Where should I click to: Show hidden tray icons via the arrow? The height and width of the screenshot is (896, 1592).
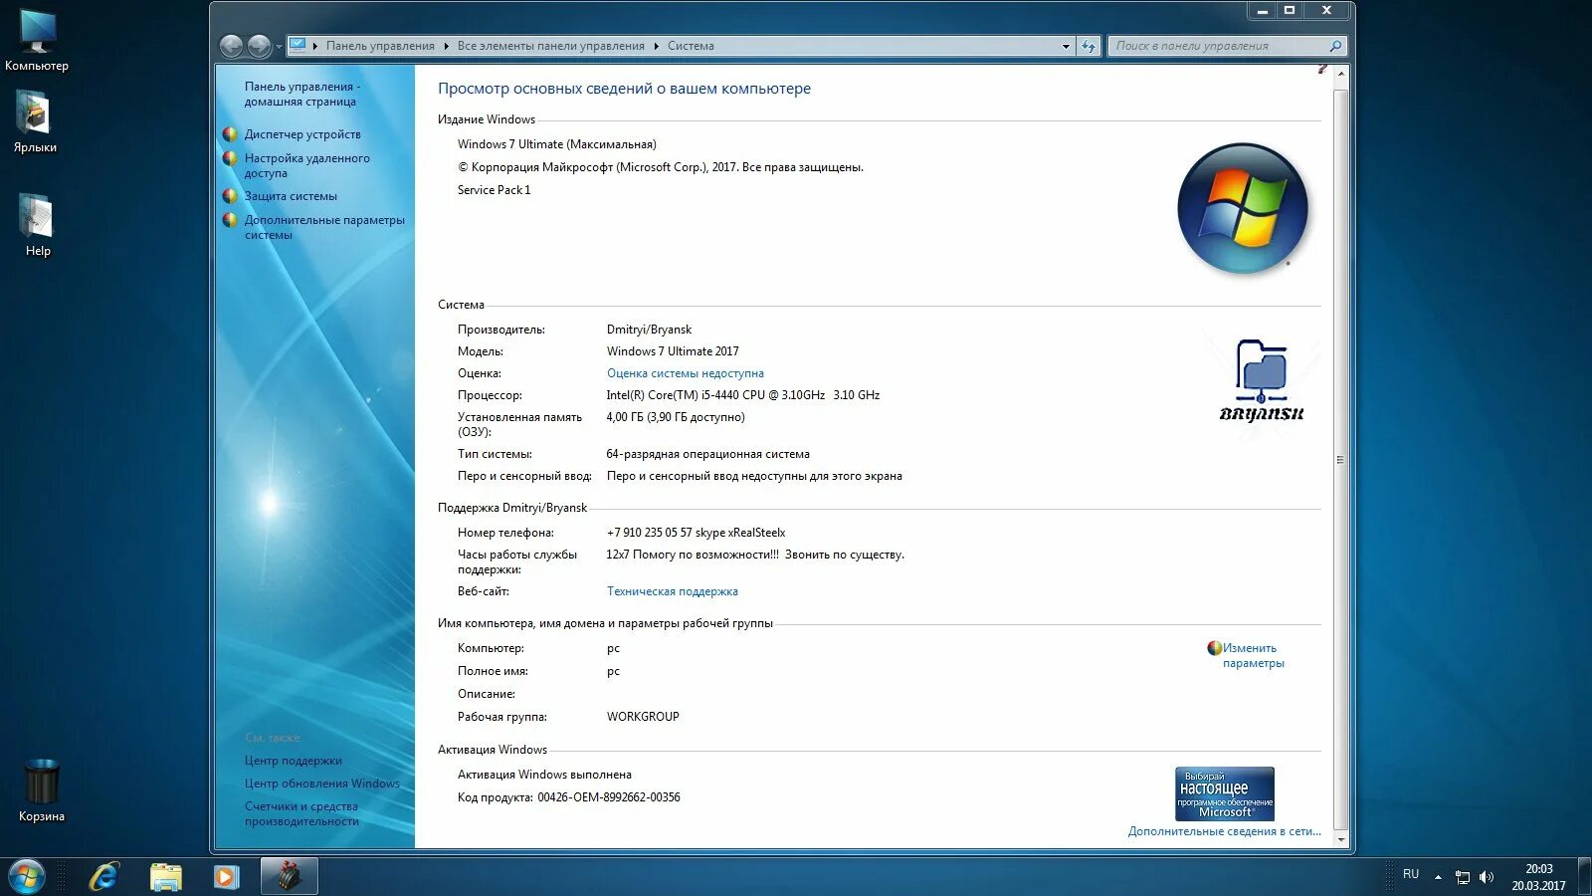tap(1438, 877)
